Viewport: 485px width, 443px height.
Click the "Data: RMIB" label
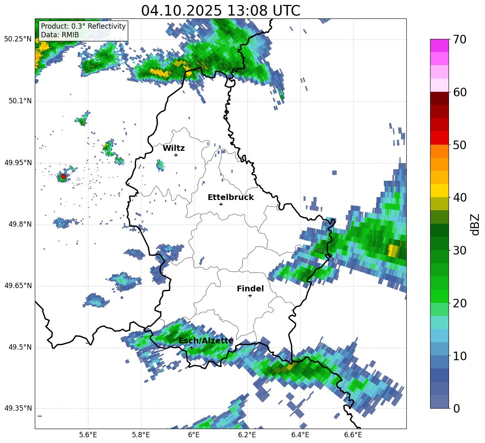tap(60, 35)
